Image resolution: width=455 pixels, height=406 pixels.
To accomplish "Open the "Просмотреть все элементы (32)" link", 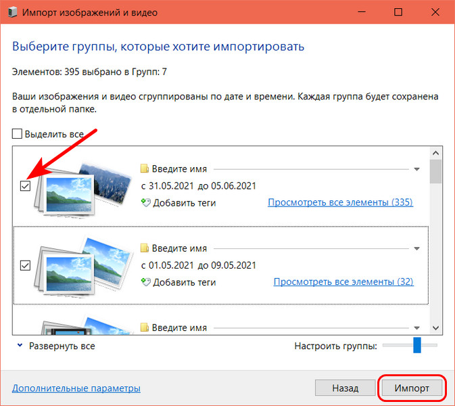I will [343, 281].
